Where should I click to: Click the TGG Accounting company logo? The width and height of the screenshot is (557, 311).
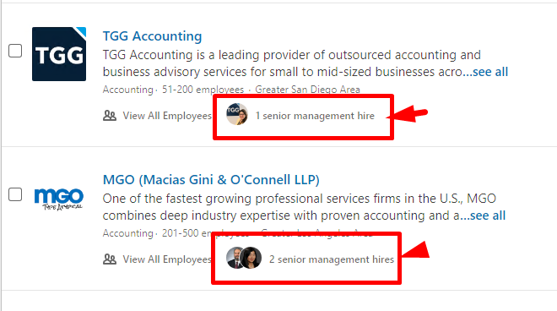click(59, 54)
